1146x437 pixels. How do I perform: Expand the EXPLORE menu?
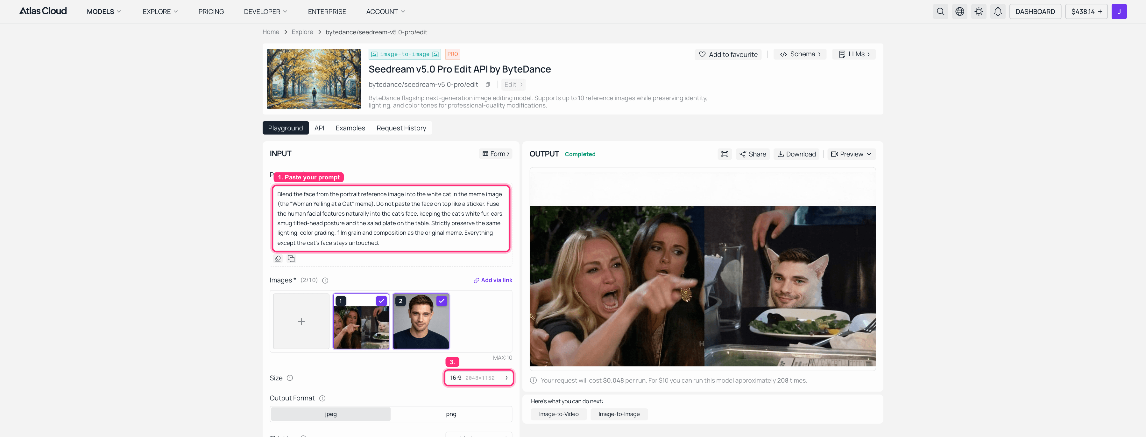point(160,11)
